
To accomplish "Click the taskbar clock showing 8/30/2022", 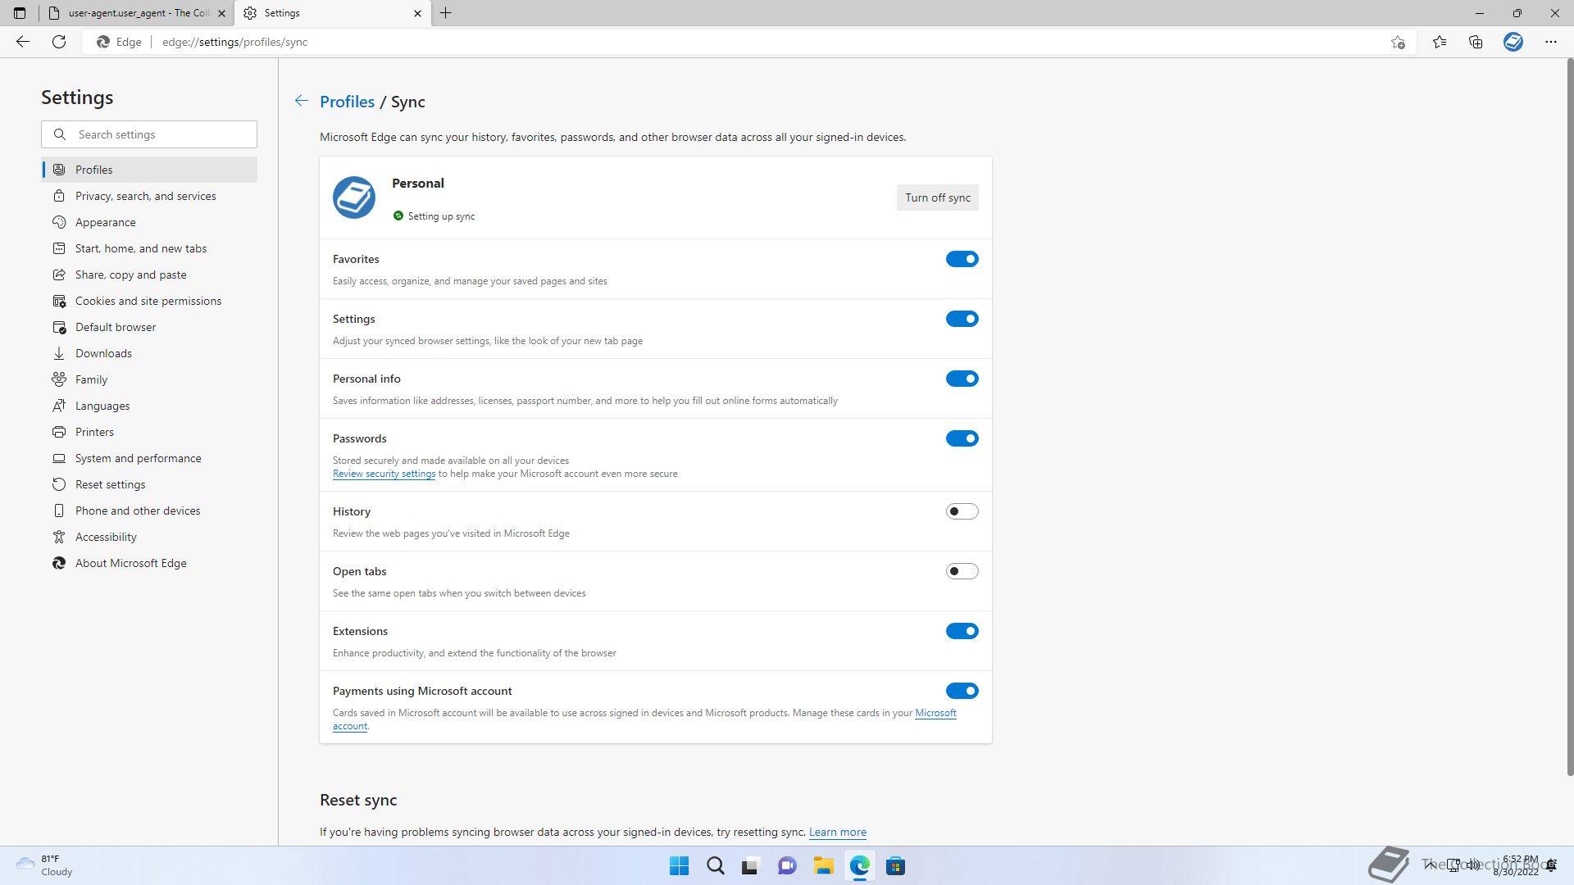I will (1517, 865).
